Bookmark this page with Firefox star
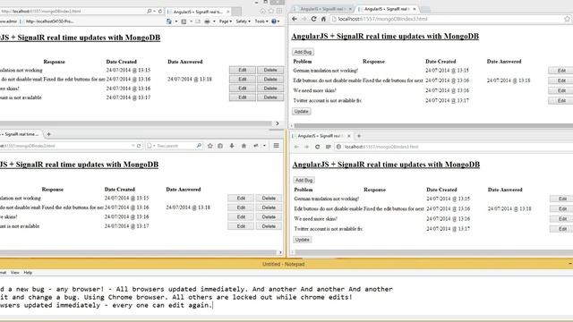Viewport: 573px width, 322px height. pos(210,146)
